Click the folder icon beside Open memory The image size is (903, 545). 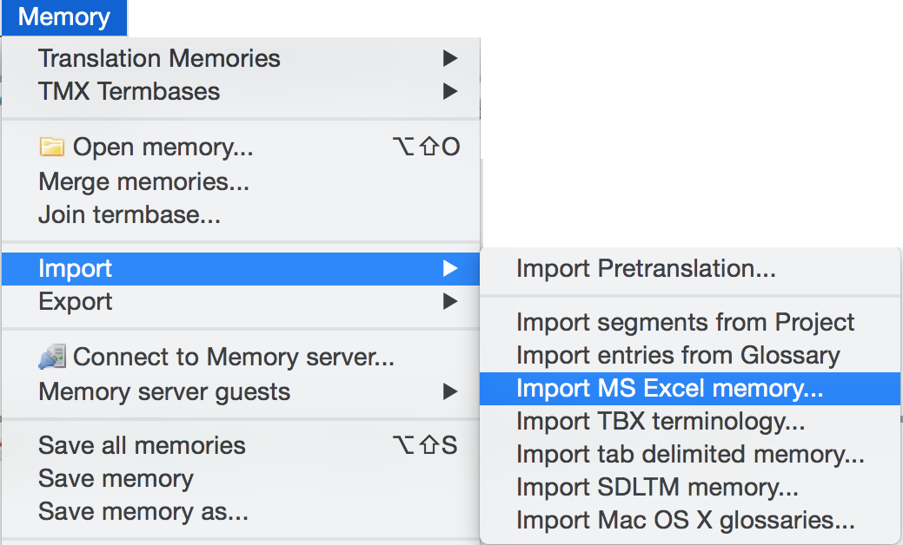(52, 148)
